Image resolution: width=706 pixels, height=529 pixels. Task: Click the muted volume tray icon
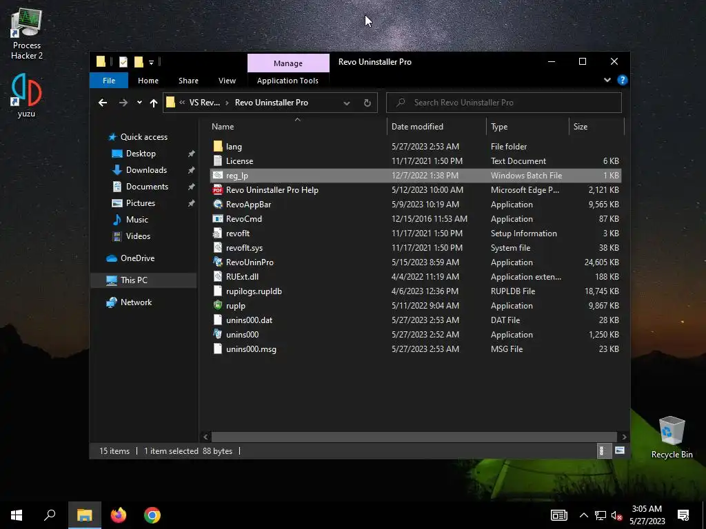tap(616, 515)
